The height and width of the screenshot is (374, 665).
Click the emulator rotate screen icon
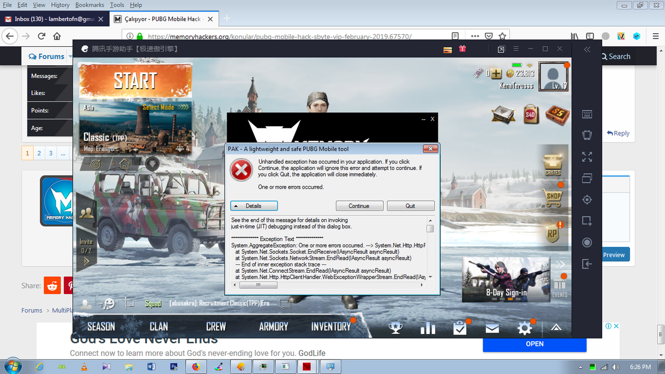point(587,135)
